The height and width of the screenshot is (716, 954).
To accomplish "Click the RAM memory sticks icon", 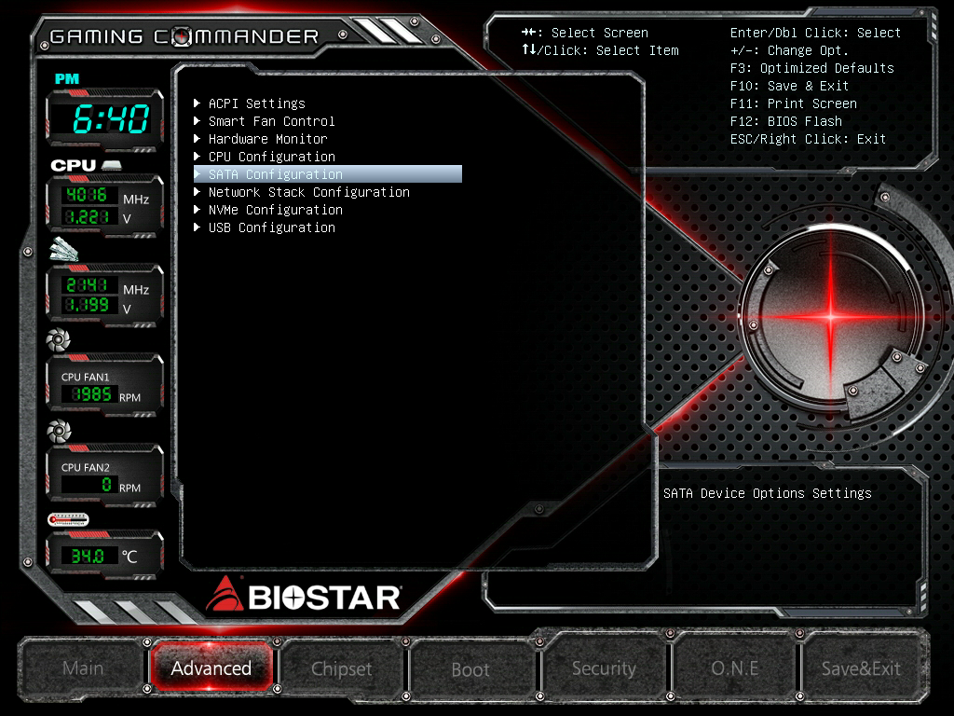I will point(64,249).
